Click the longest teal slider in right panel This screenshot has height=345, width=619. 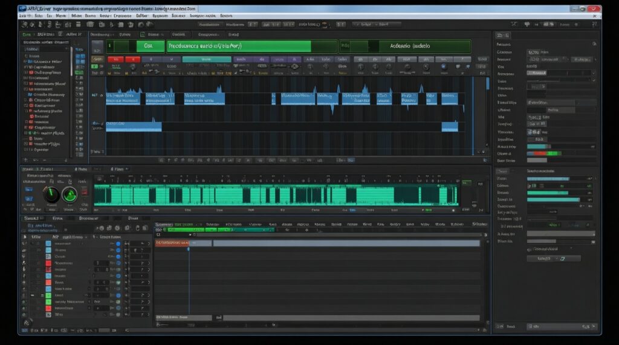tap(553, 200)
